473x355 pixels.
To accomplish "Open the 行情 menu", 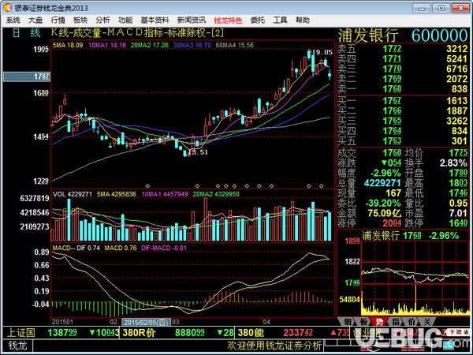I will 58,21.
